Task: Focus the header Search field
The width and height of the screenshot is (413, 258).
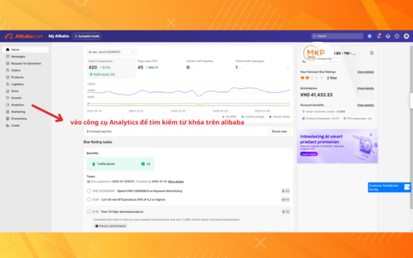Action: (337, 36)
